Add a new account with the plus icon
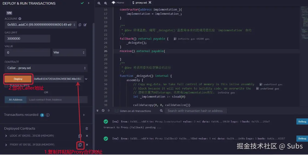This screenshot has width=308, height=155. 20,19
